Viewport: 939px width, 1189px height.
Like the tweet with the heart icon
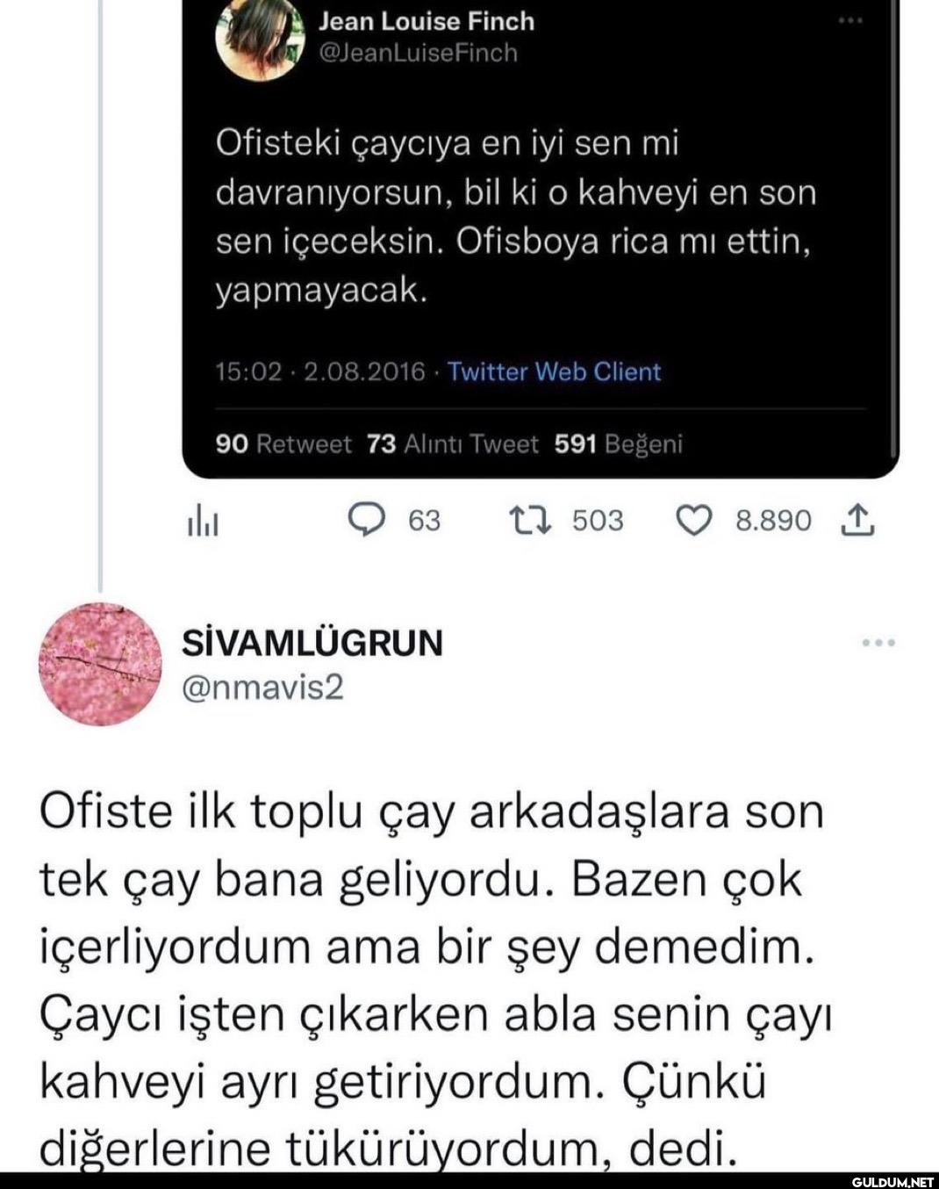click(x=693, y=521)
